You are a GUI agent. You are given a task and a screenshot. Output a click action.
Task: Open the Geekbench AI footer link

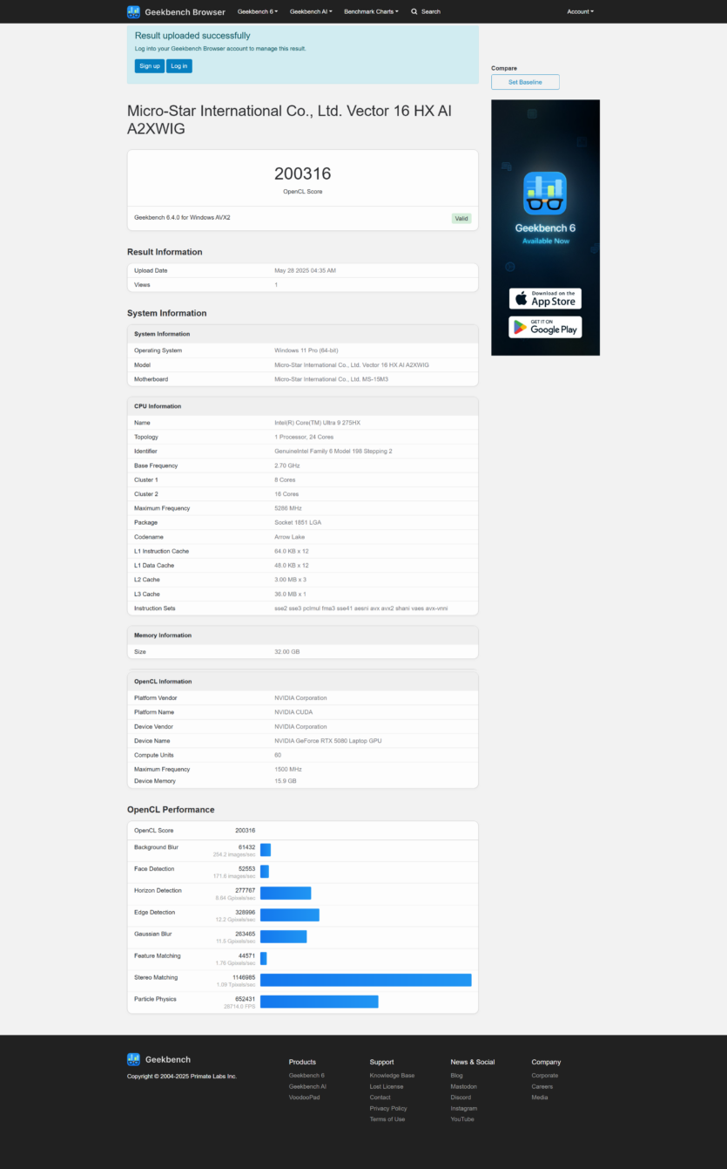[x=307, y=1086]
